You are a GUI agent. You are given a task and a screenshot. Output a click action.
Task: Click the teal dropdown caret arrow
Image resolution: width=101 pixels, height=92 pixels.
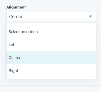point(90,16)
